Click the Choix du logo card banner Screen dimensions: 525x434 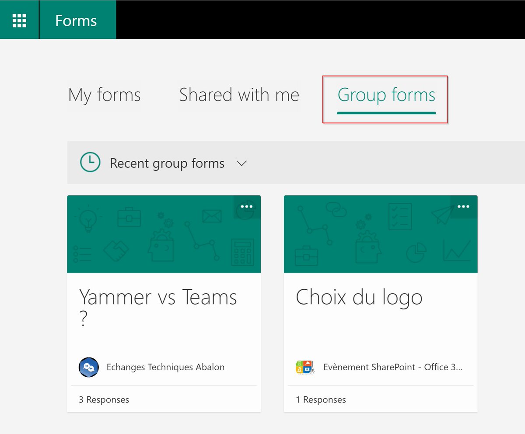381,234
